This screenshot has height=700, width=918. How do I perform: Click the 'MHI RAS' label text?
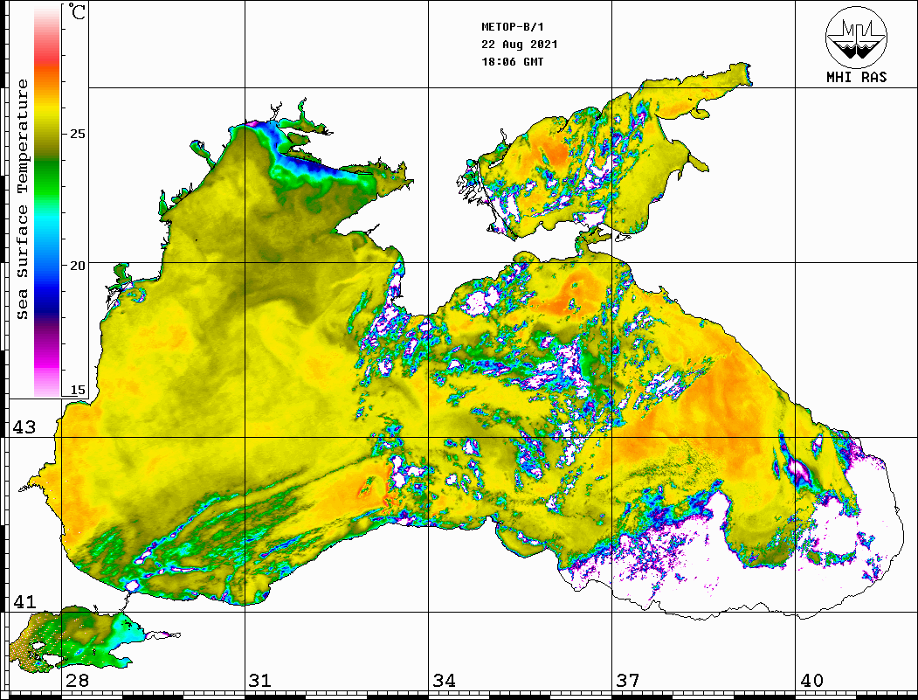856,77
